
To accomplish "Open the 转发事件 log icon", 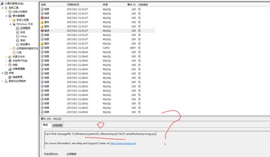I will pos(17,45).
